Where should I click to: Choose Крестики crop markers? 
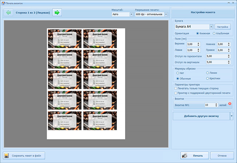point(208,78)
